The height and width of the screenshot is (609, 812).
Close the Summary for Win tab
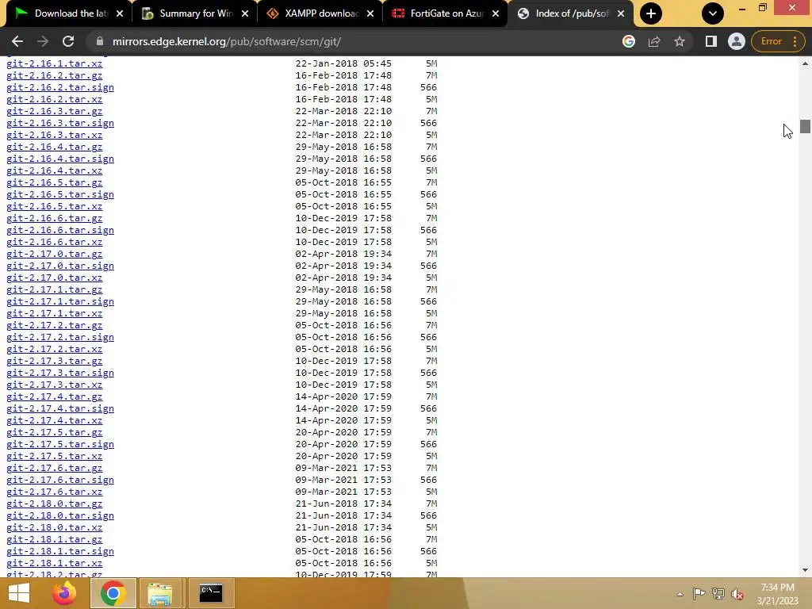pos(245,13)
